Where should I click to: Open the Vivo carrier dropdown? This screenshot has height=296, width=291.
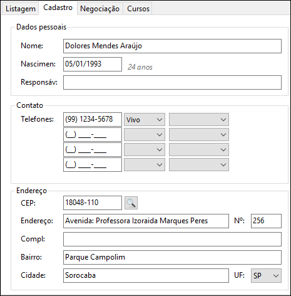(x=145, y=120)
